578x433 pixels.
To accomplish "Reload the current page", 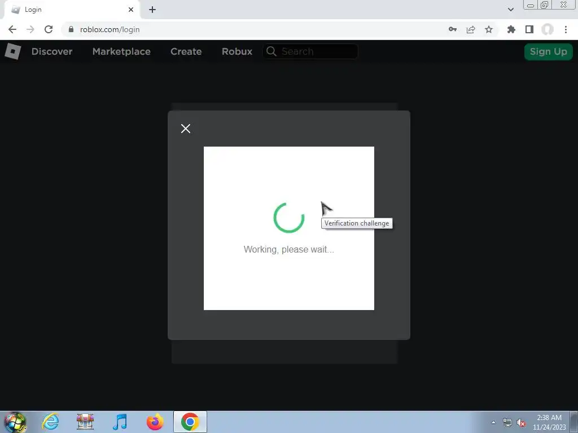I will 49,29.
